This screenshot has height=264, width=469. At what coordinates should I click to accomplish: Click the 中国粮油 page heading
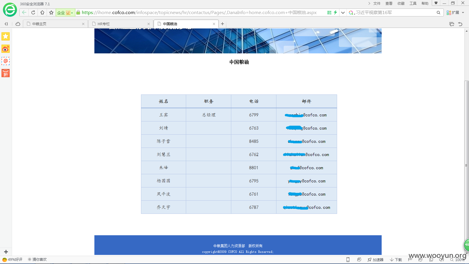pyautogui.click(x=239, y=62)
